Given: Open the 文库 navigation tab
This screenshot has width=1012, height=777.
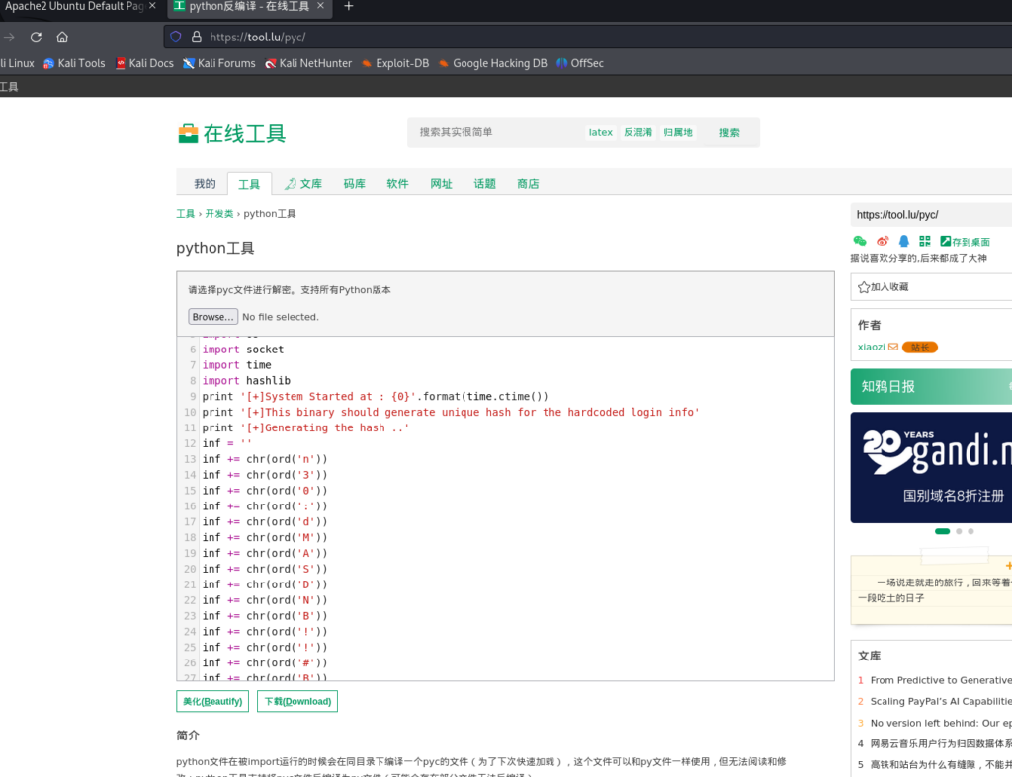Looking at the screenshot, I should click(302, 184).
